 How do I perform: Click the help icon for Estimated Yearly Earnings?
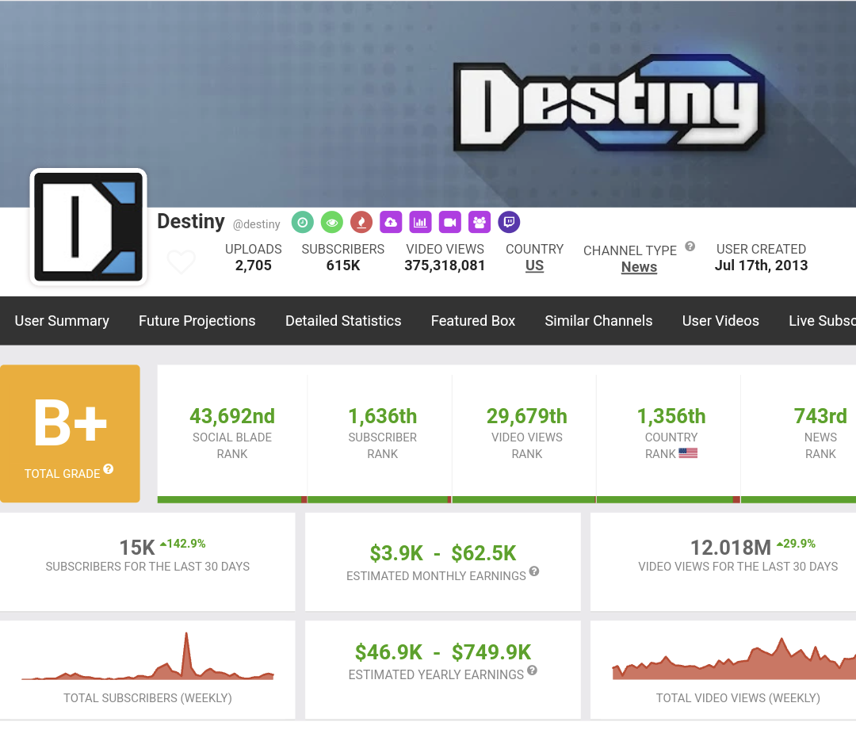(533, 670)
